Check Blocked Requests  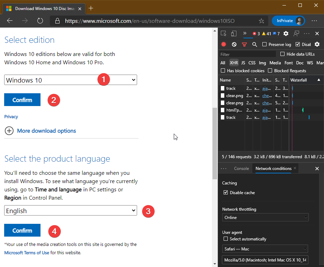point(270,71)
